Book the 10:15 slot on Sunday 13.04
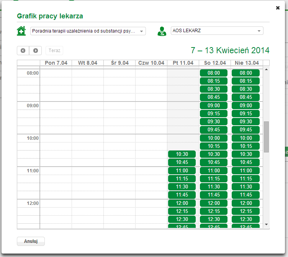The height and width of the screenshot is (257, 288). (245, 146)
